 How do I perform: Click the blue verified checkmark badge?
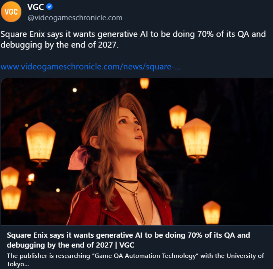tap(50, 7)
